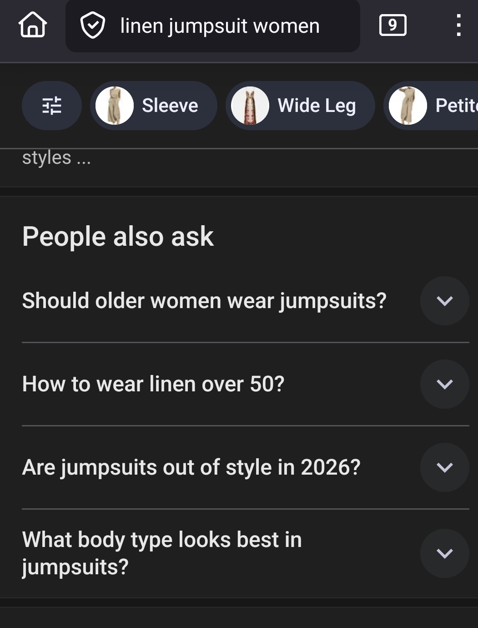This screenshot has height=628, width=478.
Task: Tap the Petite jumpsuit thumbnail
Action: coord(408,106)
